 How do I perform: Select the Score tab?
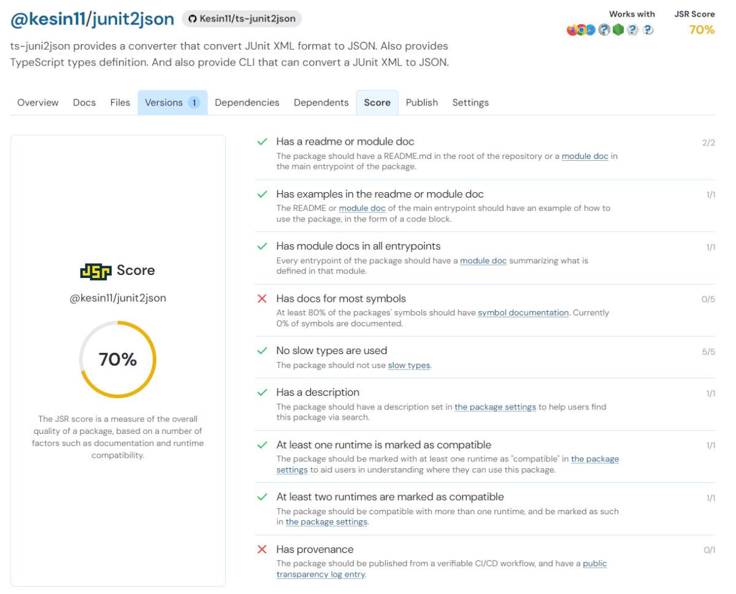coord(377,102)
